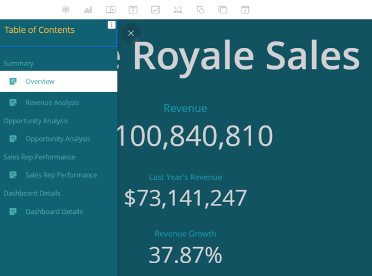The height and width of the screenshot is (276, 372).
Task: Select the filter widget icon in toolbar
Action: point(66,10)
